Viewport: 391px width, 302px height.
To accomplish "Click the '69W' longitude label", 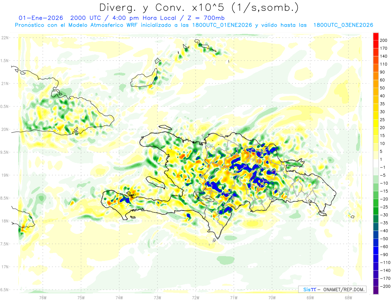I will (x=310, y=298).
